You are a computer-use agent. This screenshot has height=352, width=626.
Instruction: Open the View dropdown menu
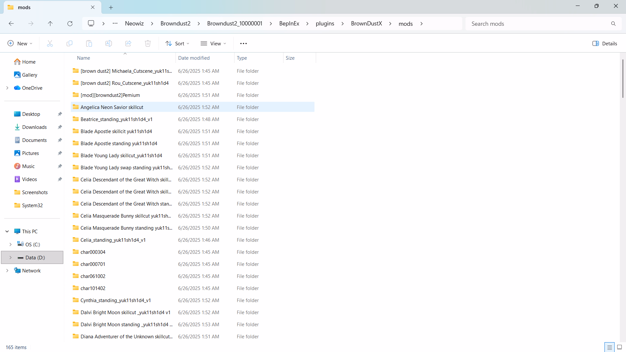(213, 43)
